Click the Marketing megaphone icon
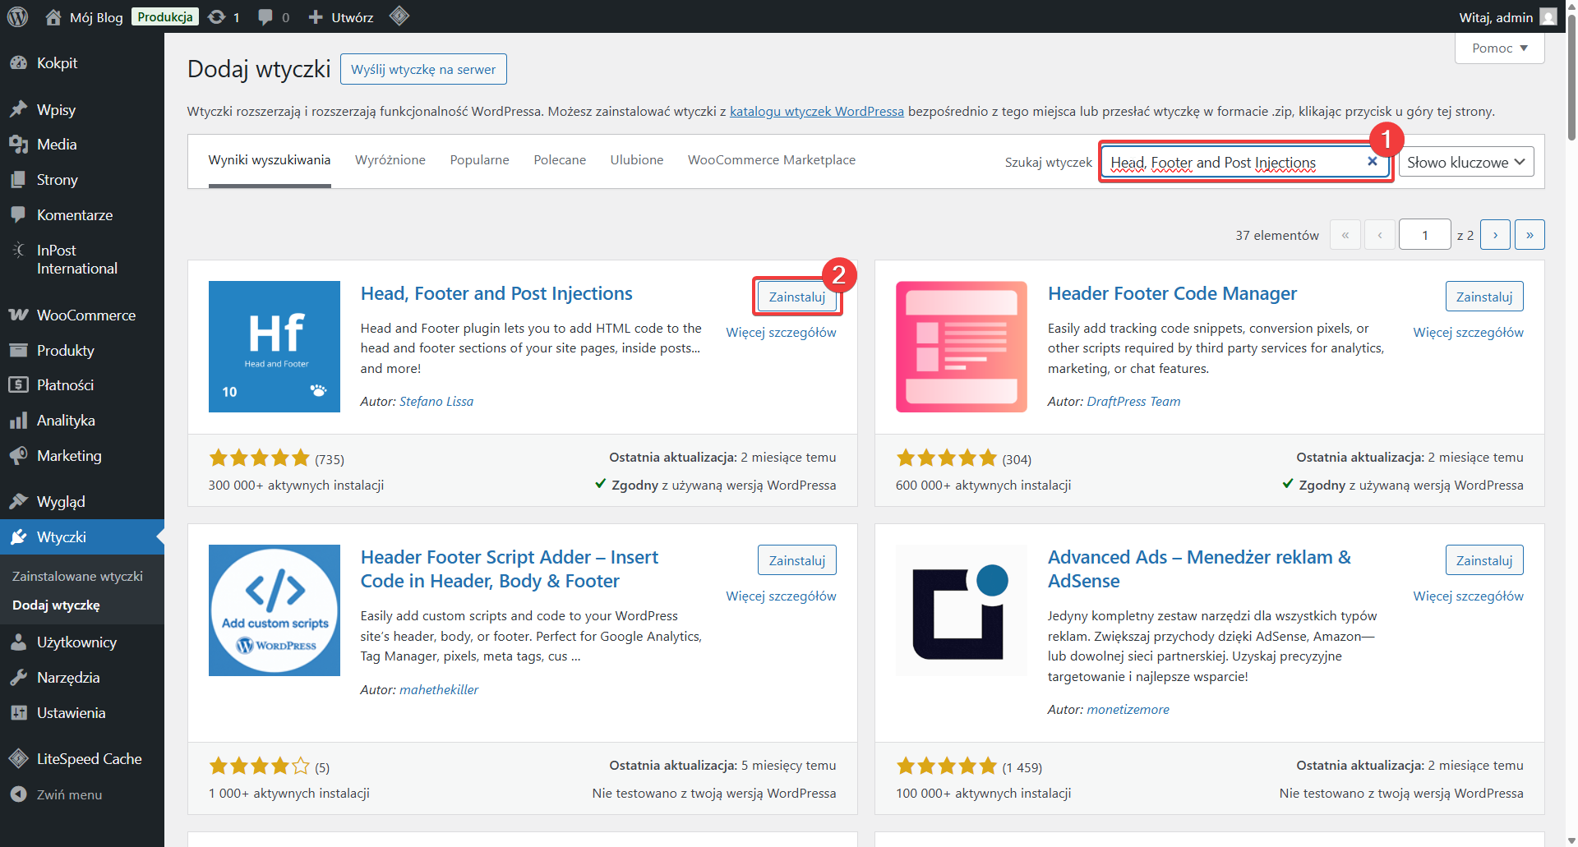The width and height of the screenshot is (1578, 847). 18,456
